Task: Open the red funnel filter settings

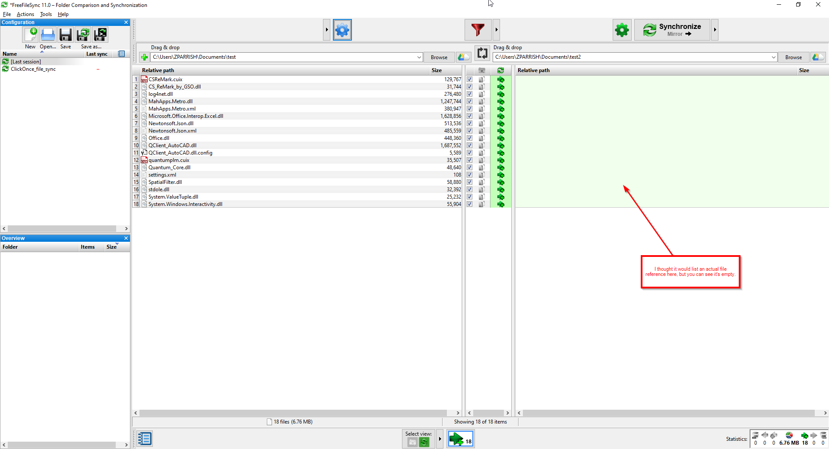Action: 478,30
